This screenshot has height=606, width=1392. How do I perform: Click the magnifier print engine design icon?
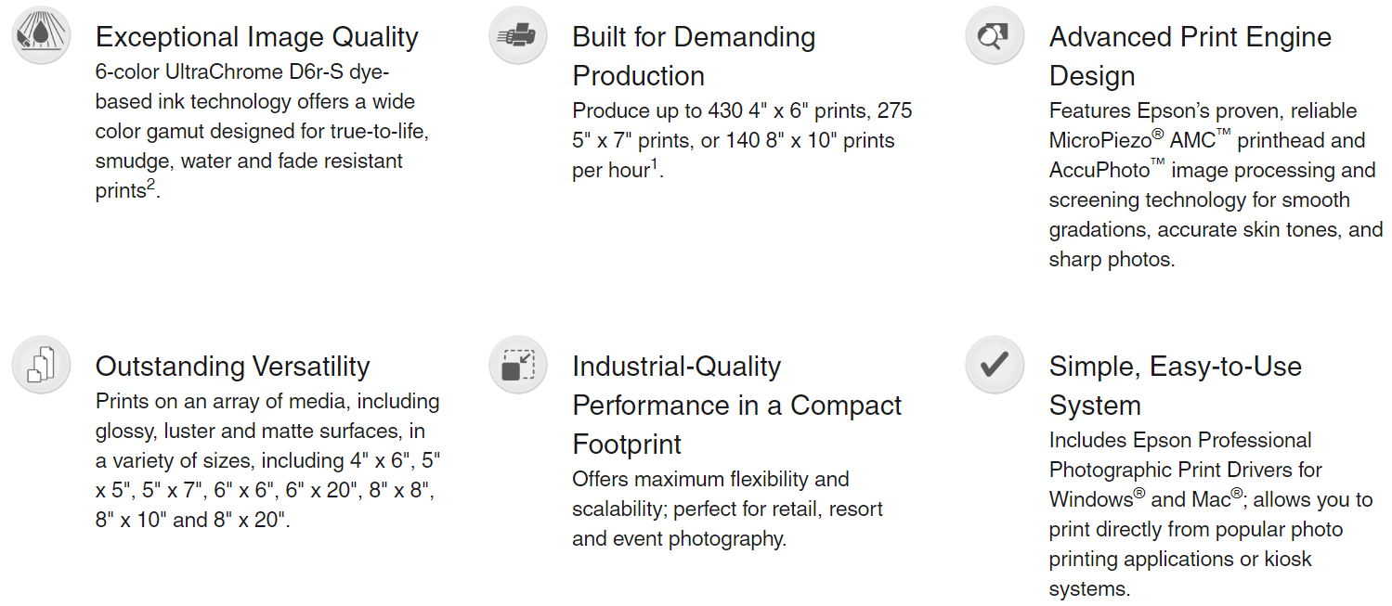point(995,35)
